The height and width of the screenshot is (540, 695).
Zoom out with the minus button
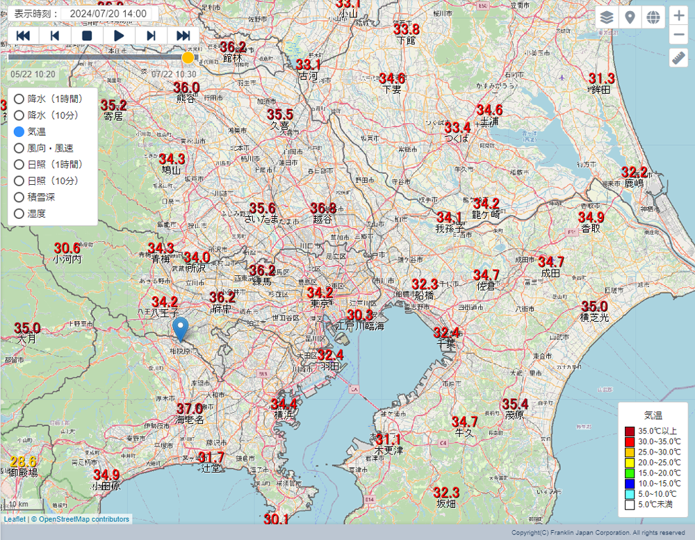679,35
